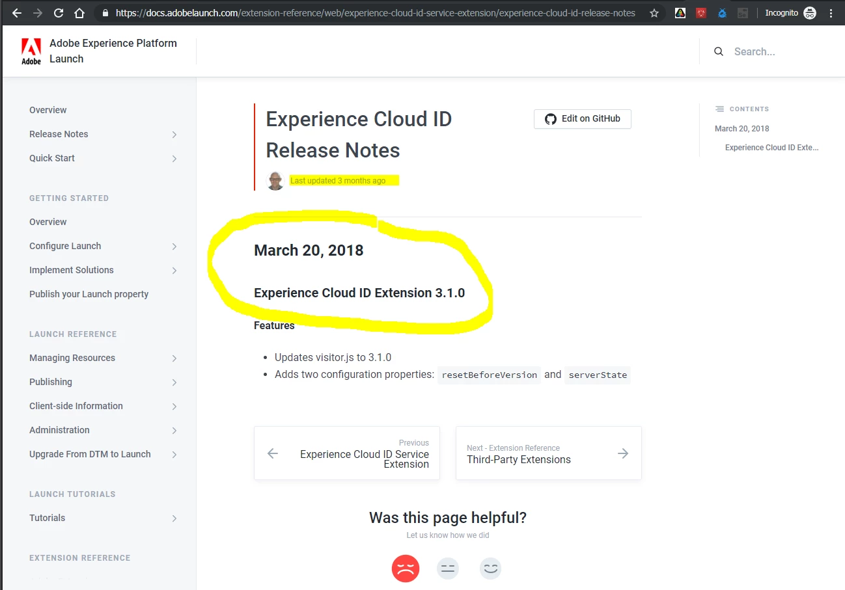Click the blue bug extension icon
The image size is (845, 590).
(722, 13)
